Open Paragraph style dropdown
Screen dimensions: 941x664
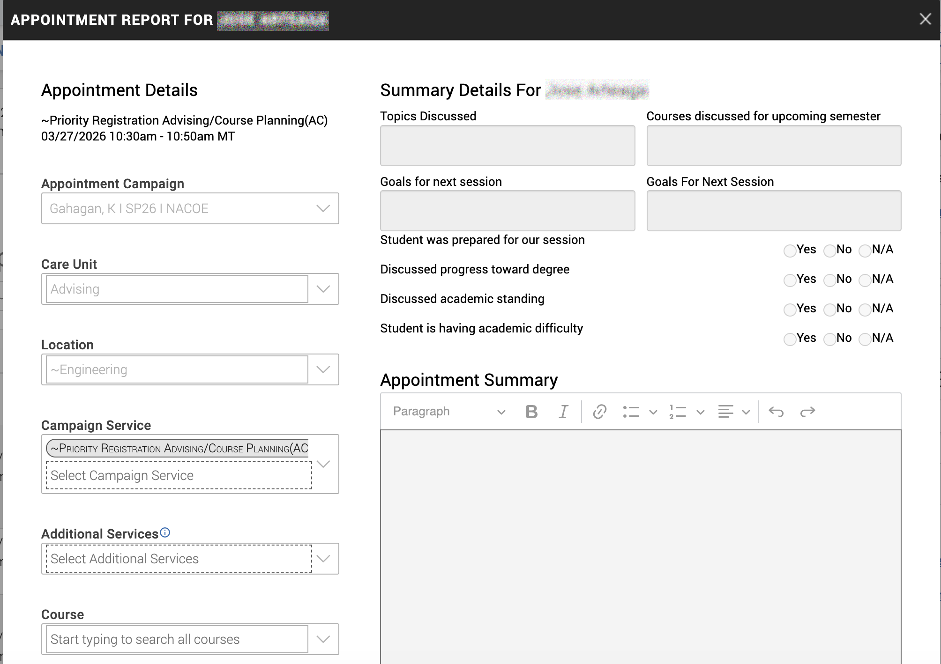[x=449, y=412]
